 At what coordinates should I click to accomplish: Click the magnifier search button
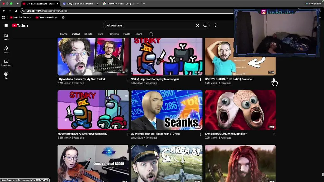pyautogui.click(x=205, y=25)
